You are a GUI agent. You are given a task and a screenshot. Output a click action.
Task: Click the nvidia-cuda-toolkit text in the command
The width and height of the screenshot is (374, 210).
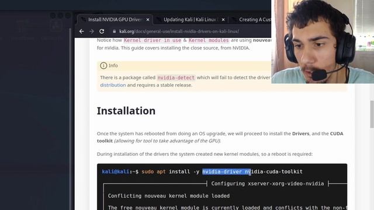(x=273, y=171)
